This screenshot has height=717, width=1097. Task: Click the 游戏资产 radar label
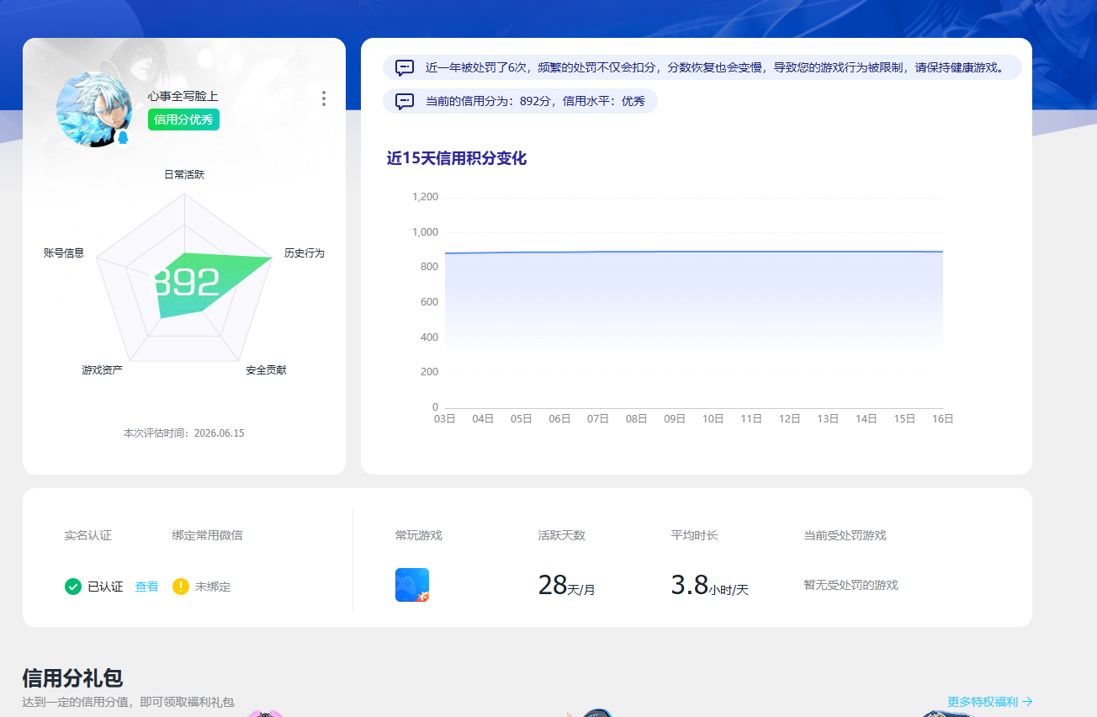[x=103, y=369]
